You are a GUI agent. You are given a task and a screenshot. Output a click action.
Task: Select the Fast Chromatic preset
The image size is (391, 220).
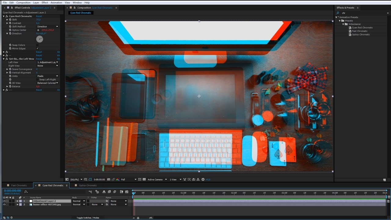360,31
